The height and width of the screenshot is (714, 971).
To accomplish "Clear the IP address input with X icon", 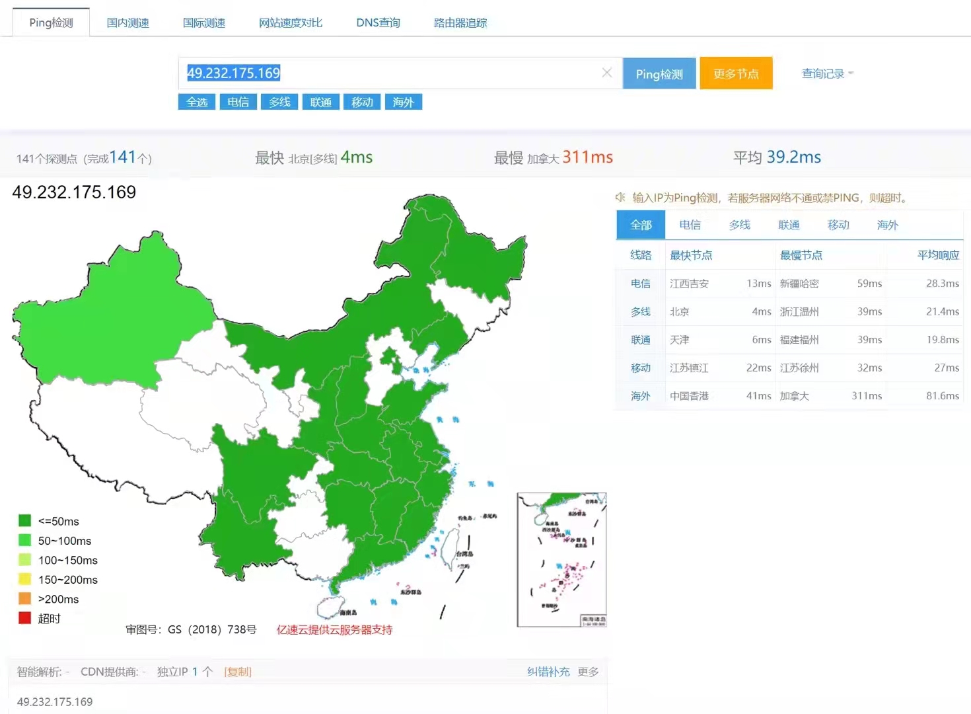I will (607, 73).
